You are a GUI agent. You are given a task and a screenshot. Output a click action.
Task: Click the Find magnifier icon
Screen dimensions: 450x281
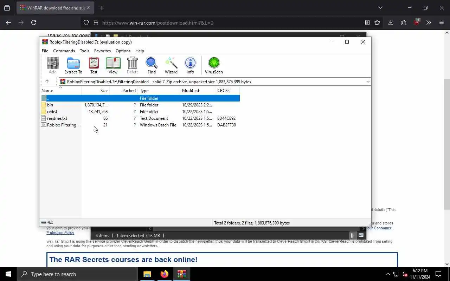(x=152, y=66)
